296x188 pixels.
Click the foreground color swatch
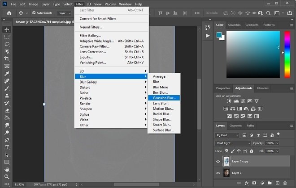click(219, 35)
